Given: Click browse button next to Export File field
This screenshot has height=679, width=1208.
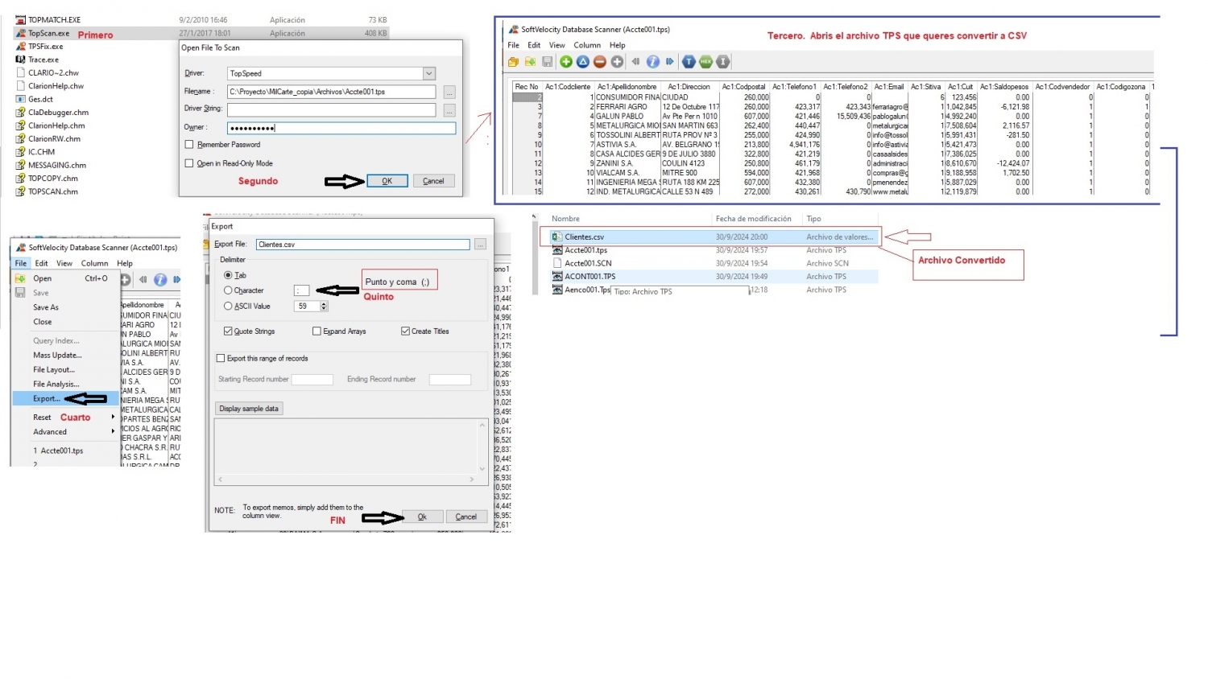Looking at the screenshot, I should (480, 244).
